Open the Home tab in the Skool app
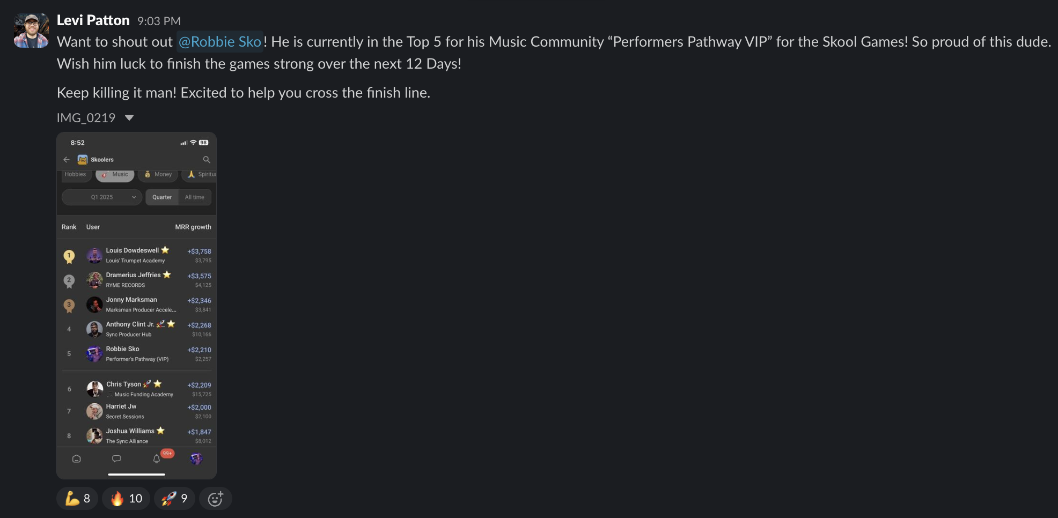1058x518 pixels. pos(77,458)
